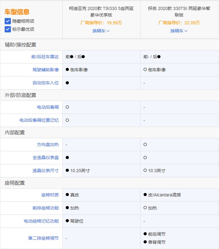
Task: Open the 前/后驻车雷达 parameter link
Action: [45, 57]
